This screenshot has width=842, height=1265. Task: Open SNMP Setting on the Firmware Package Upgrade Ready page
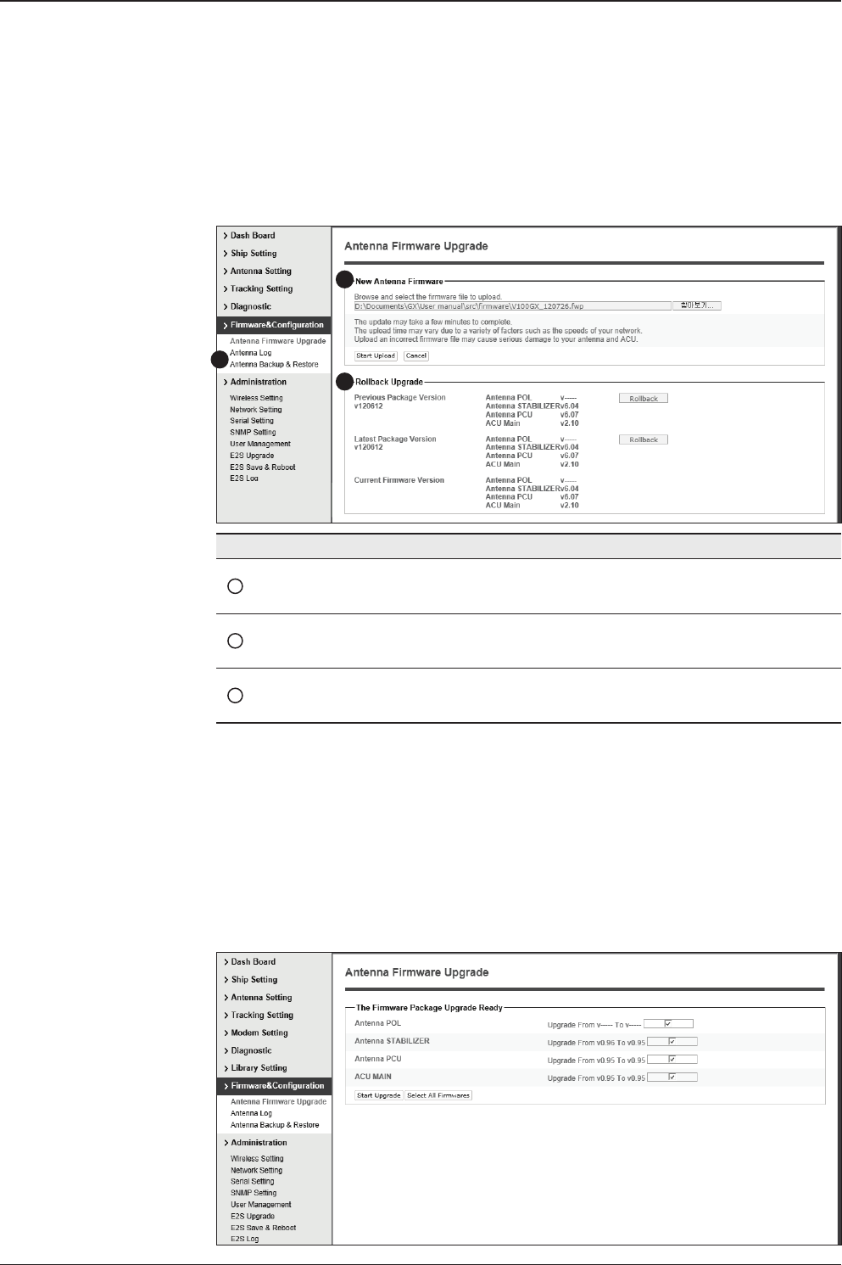[x=254, y=1193]
